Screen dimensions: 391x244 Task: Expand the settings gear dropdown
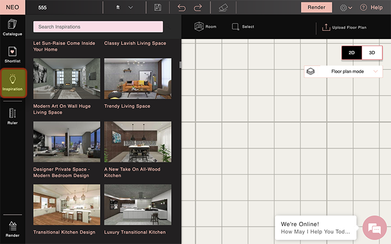click(x=346, y=8)
